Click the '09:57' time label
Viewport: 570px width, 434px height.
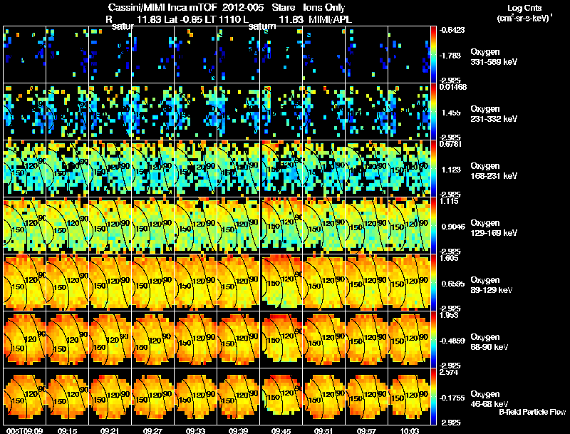click(366, 430)
